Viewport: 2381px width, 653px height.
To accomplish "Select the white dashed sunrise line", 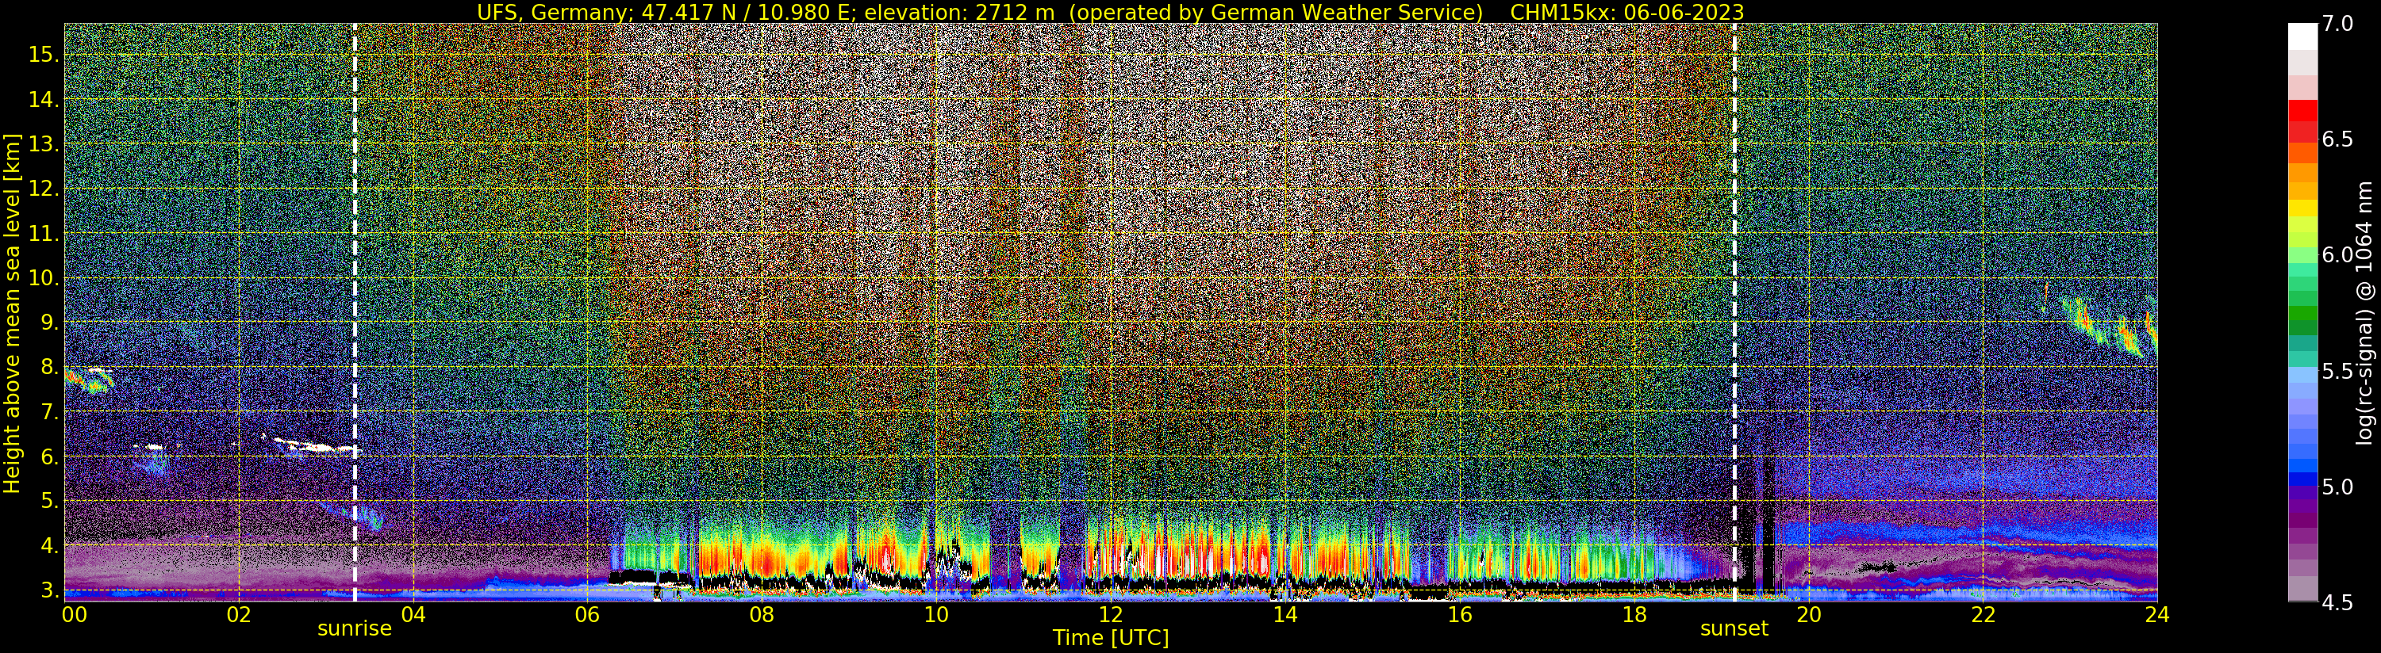I will [355, 313].
